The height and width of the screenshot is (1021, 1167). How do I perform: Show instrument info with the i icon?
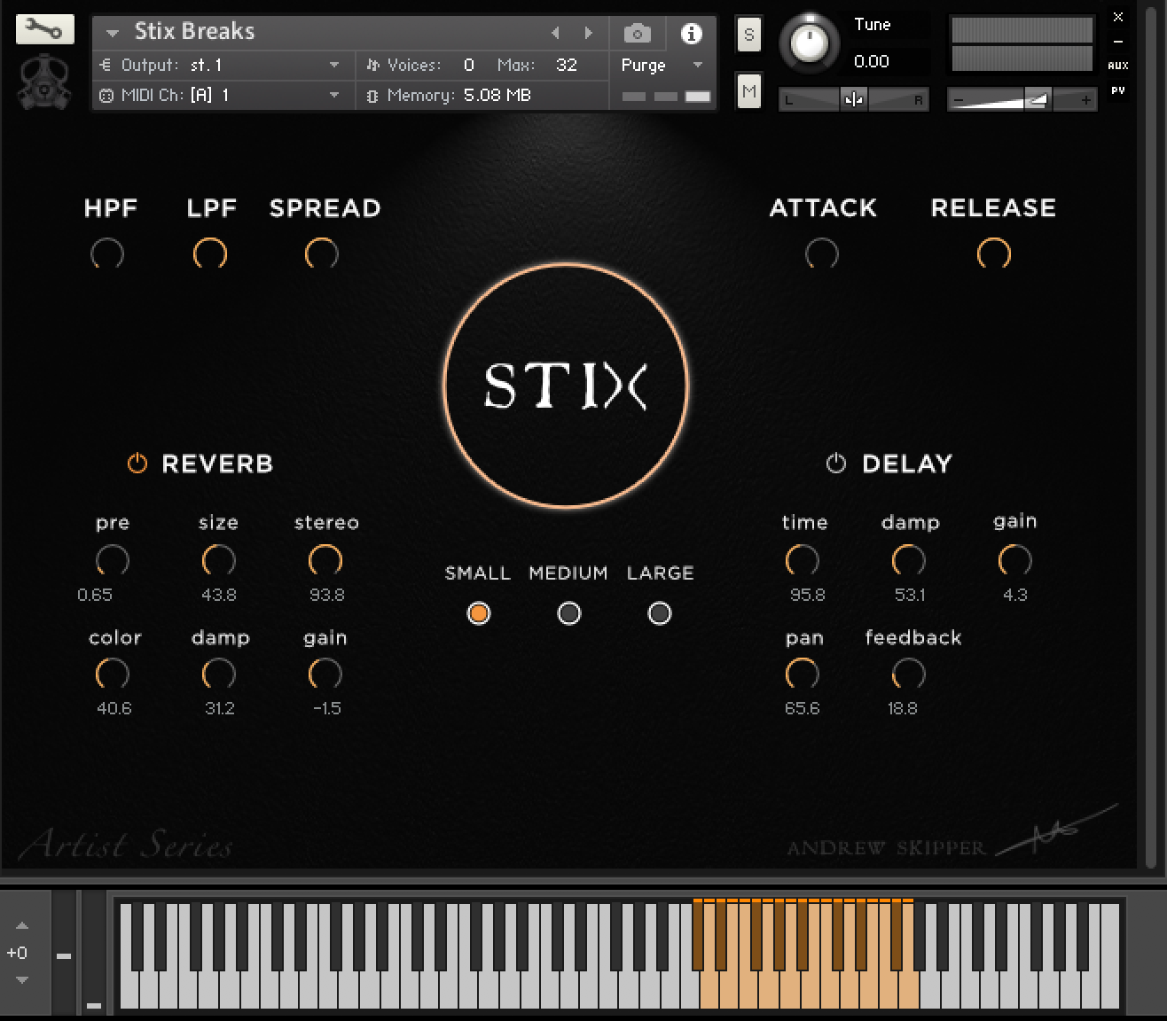point(691,34)
